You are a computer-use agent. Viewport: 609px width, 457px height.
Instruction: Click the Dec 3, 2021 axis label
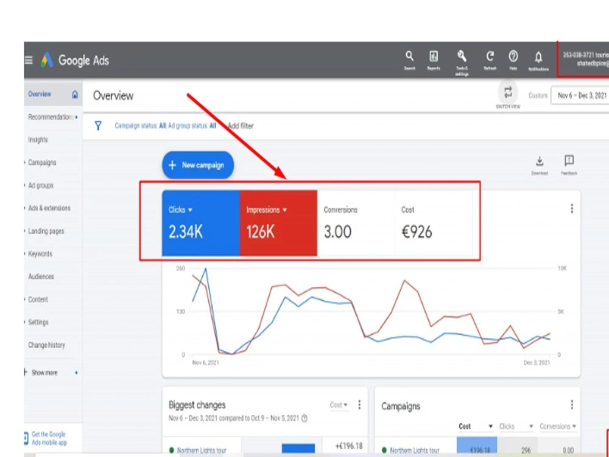(537, 363)
